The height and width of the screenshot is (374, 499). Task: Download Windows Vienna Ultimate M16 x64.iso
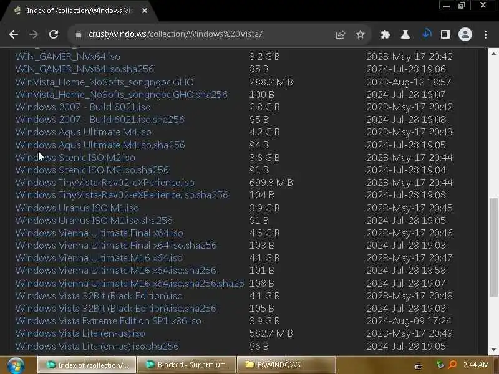point(99,258)
